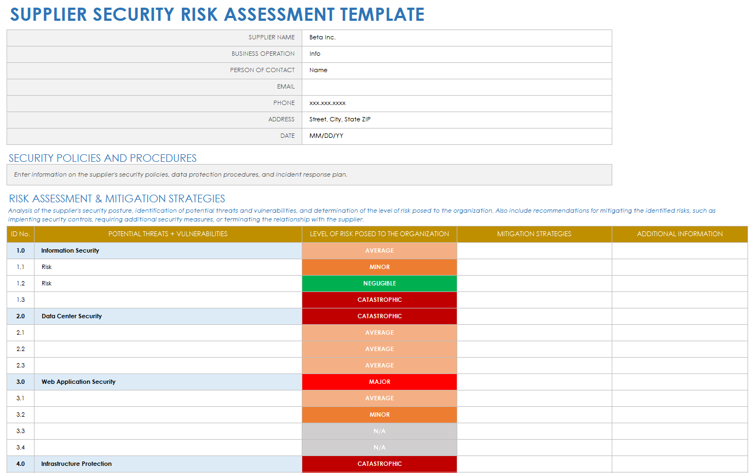753x473 pixels.
Task: Click the gray N/A risk cell in row 3.3
Action: tap(379, 431)
